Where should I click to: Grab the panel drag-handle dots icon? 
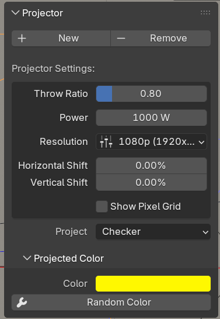click(x=205, y=13)
